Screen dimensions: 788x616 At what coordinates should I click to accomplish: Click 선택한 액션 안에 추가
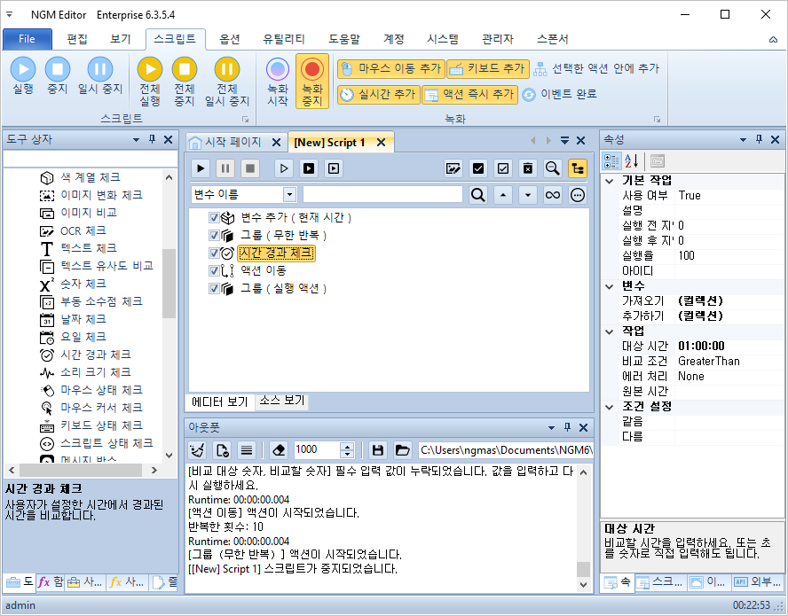596,69
